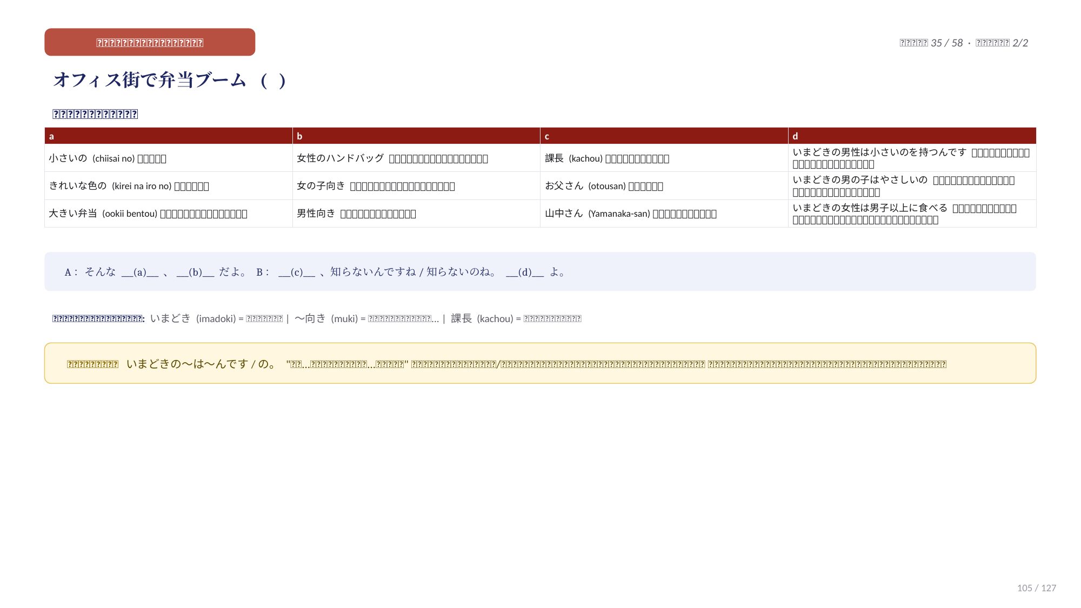Select the cell 大きい弁当 (ookii bentou)
The width and height of the screenshot is (1081, 608).
tap(169, 213)
